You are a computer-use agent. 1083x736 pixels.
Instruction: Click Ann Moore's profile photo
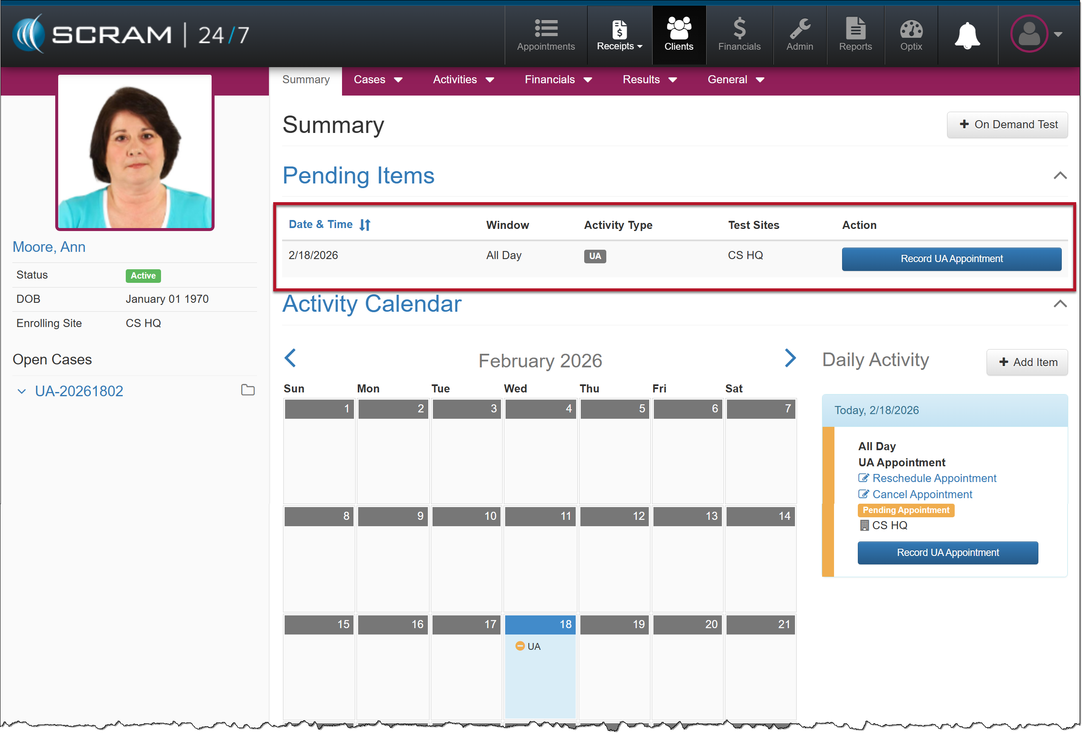click(x=135, y=152)
